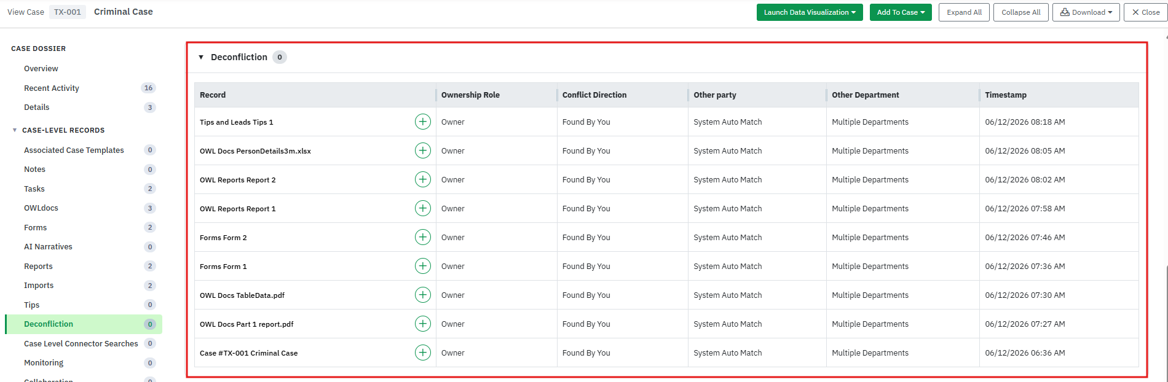This screenshot has height=382, width=1168.
Task: Click record name OWL Docs TableData.pdf
Action: click(x=242, y=295)
